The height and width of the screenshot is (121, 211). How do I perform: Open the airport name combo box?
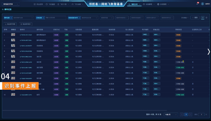(x=89, y=18)
